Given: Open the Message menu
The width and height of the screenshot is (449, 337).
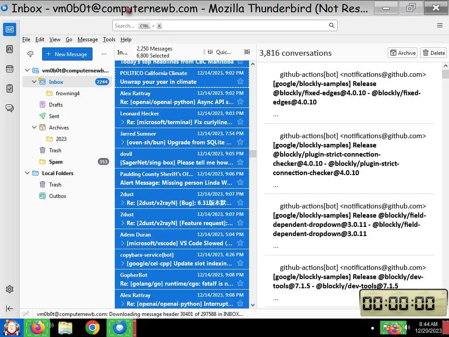Looking at the screenshot, I should [88, 39].
